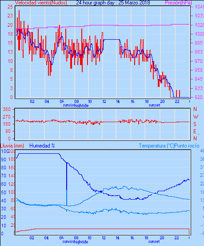The height and width of the screenshot is (246, 204).
Task: Click the 1020 hPa pressure axis label
Action: (200, 25)
